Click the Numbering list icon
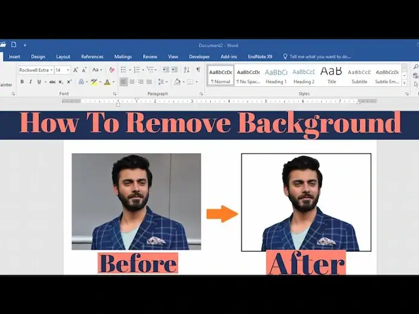Viewport: 419px width, 314px height. (x=136, y=70)
